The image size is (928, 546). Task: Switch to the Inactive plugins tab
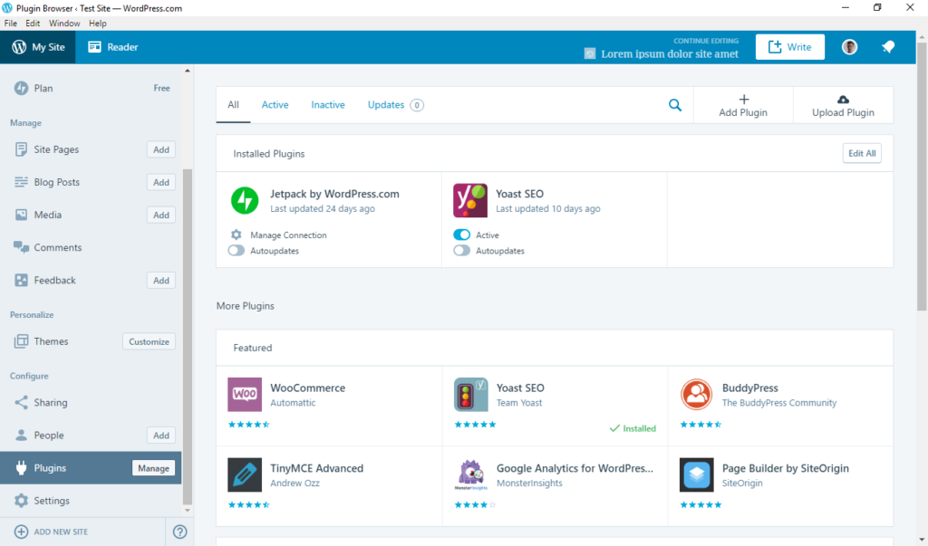coord(328,105)
